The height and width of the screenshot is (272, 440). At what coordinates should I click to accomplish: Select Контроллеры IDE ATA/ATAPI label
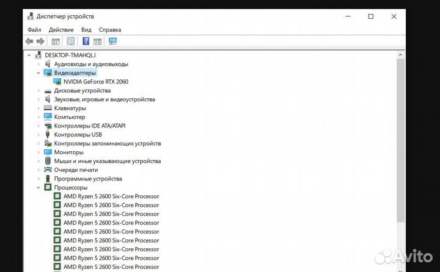click(x=90, y=126)
